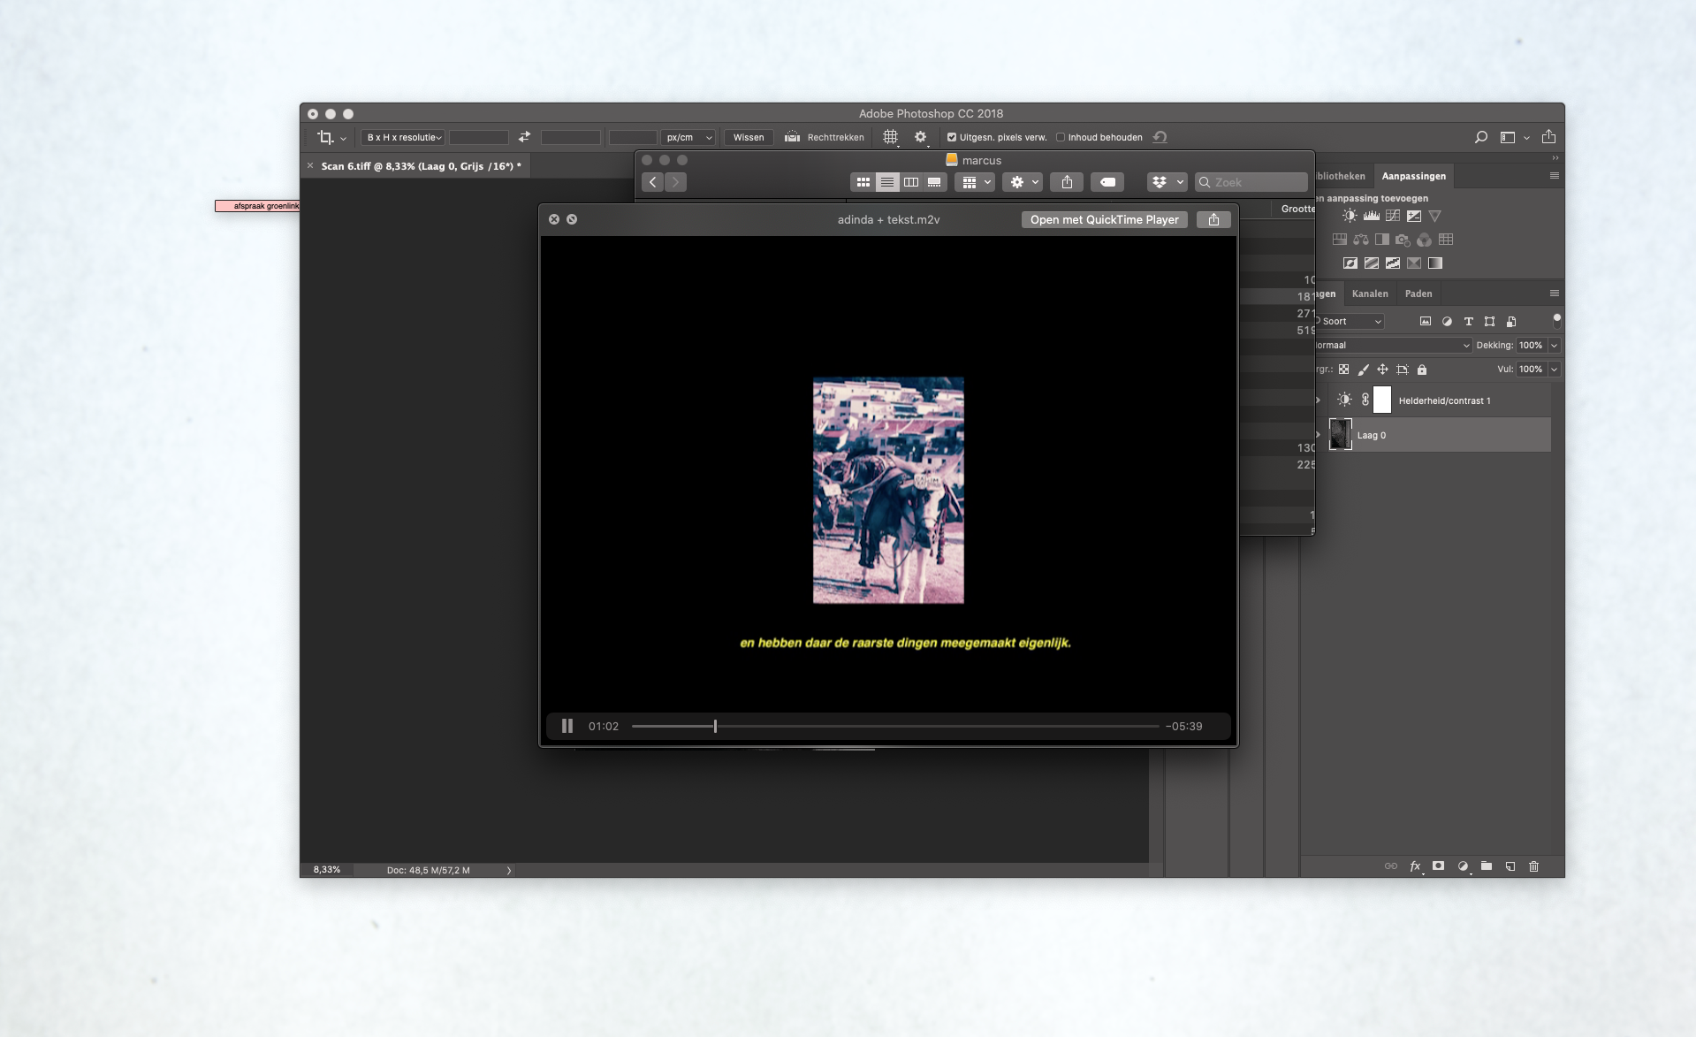Open the B x H x resolutie dropdown
The width and height of the screenshot is (1696, 1037).
click(404, 137)
